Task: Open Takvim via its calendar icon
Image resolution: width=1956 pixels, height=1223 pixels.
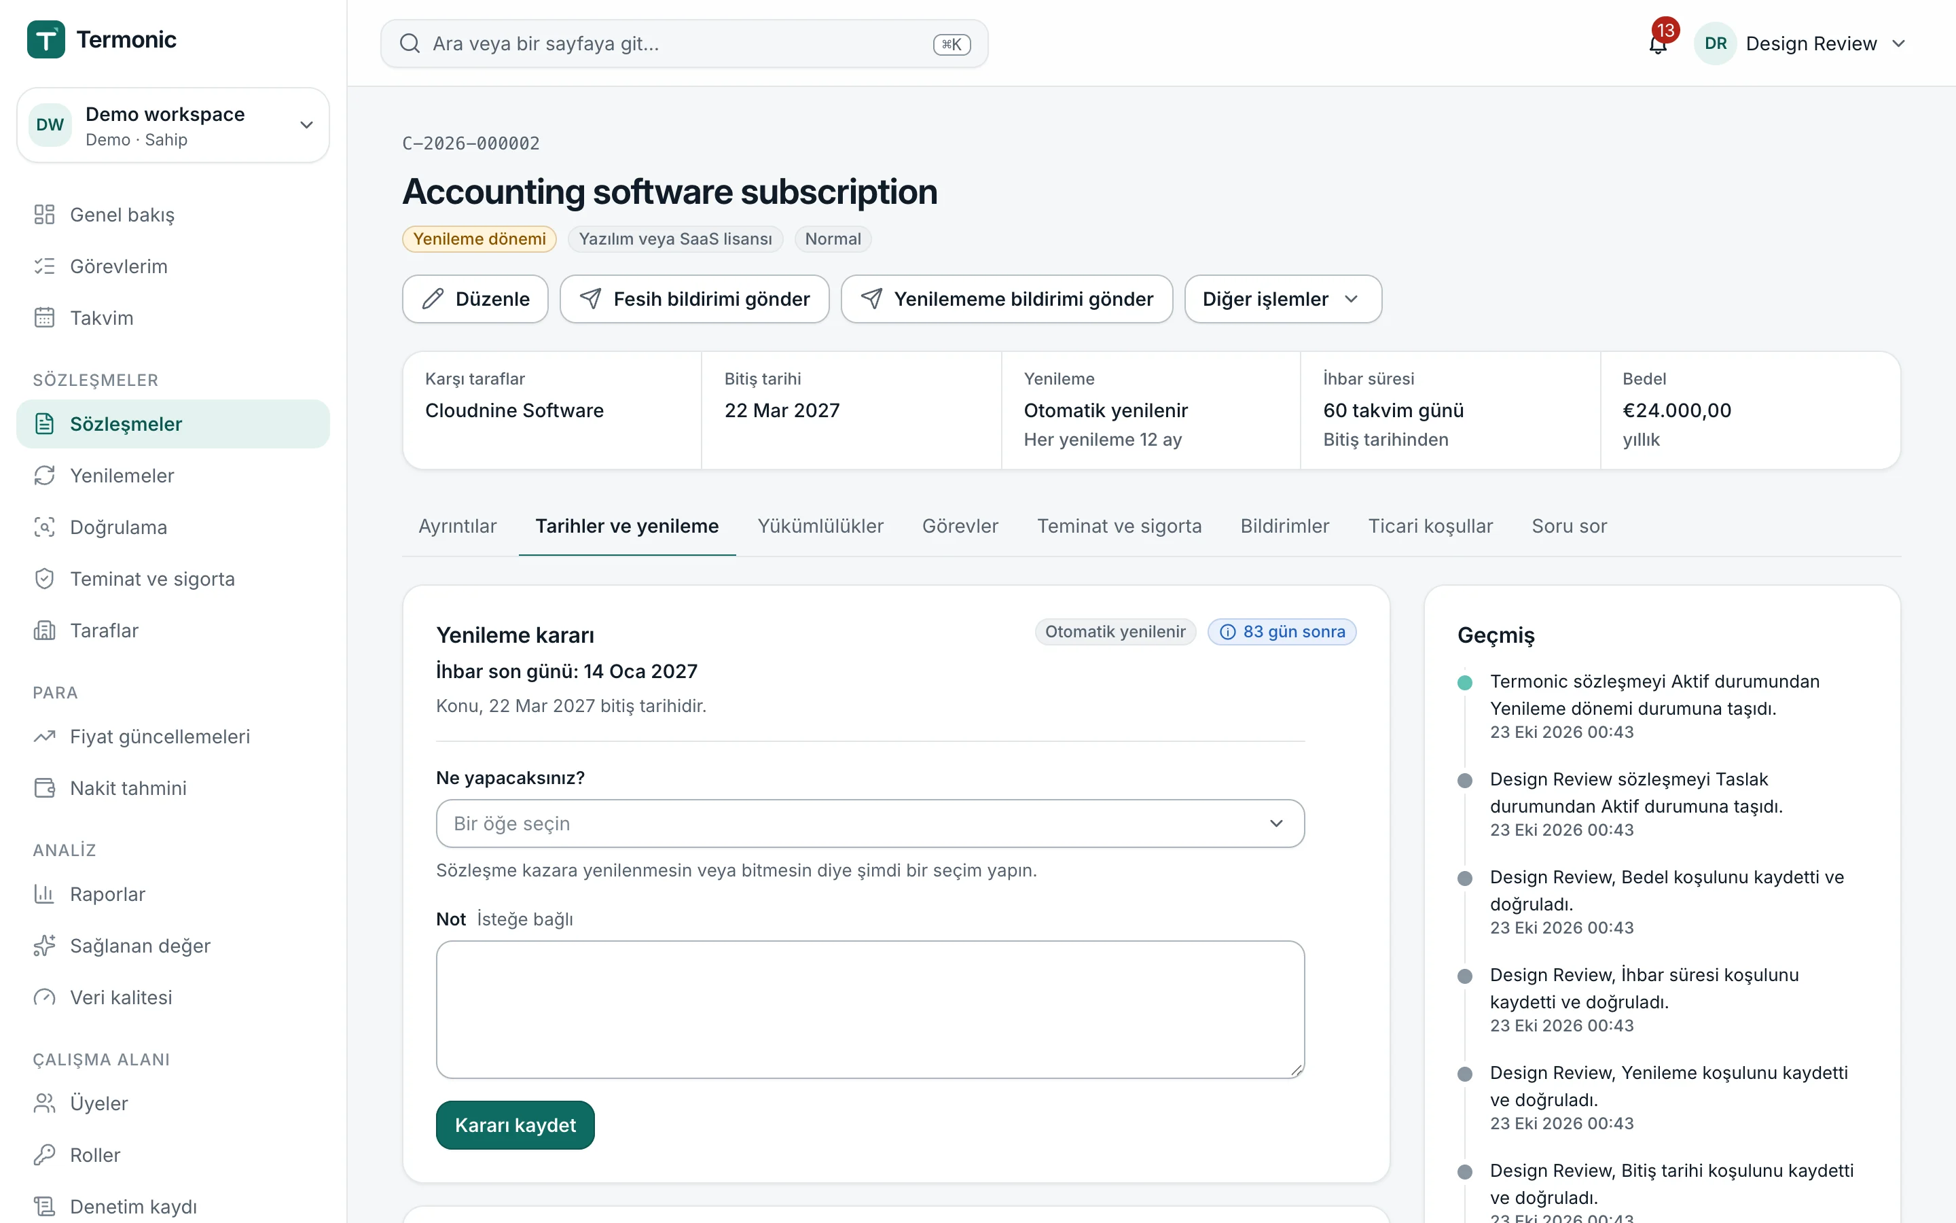Action: 44,318
